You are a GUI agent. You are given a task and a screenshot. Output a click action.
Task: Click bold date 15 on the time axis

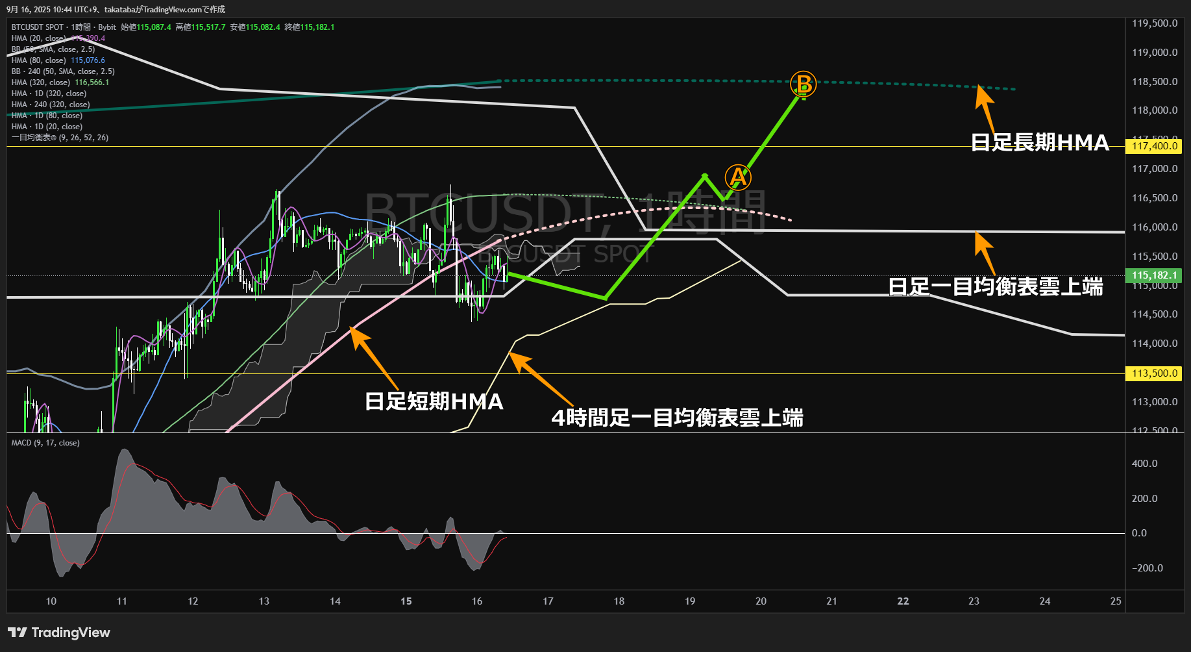tap(406, 601)
